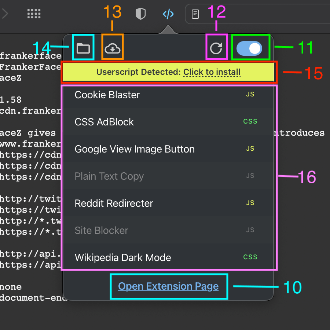The width and height of the screenshot is (330, 330).
Task: Open Extension Page link
Action: pos(168,286)
